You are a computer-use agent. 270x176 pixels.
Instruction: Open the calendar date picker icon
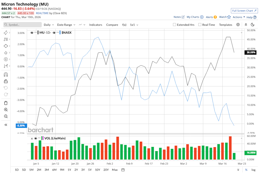tap(123, 170)
